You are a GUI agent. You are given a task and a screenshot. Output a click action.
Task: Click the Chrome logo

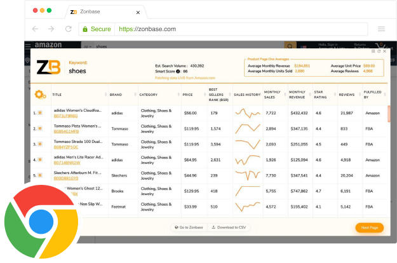pyautogui.click(x=41, y=222)
